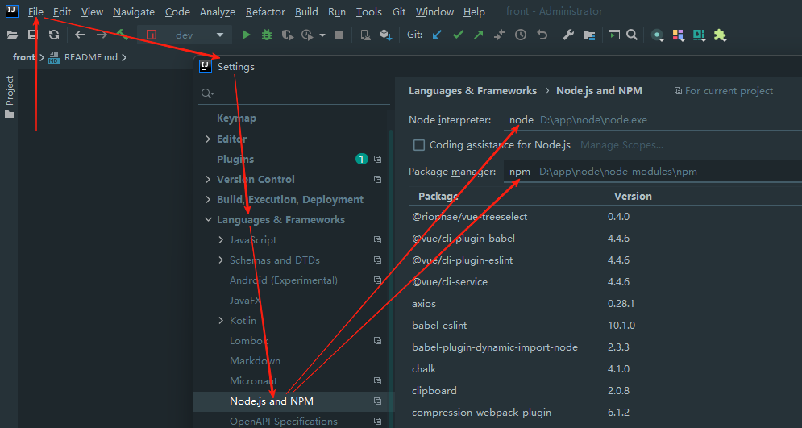Navigate Forward using the right arrow icon
This screenshot has height=428, width=802.
(x=102, y=35)
